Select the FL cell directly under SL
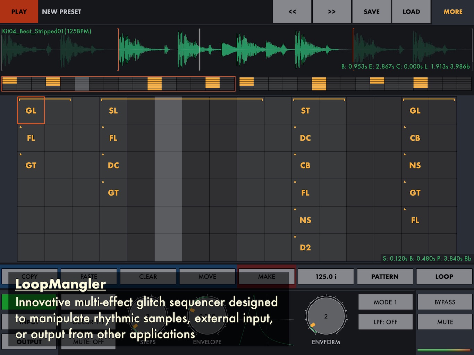This screenshot has width=474, height=355. click(113, 138)
